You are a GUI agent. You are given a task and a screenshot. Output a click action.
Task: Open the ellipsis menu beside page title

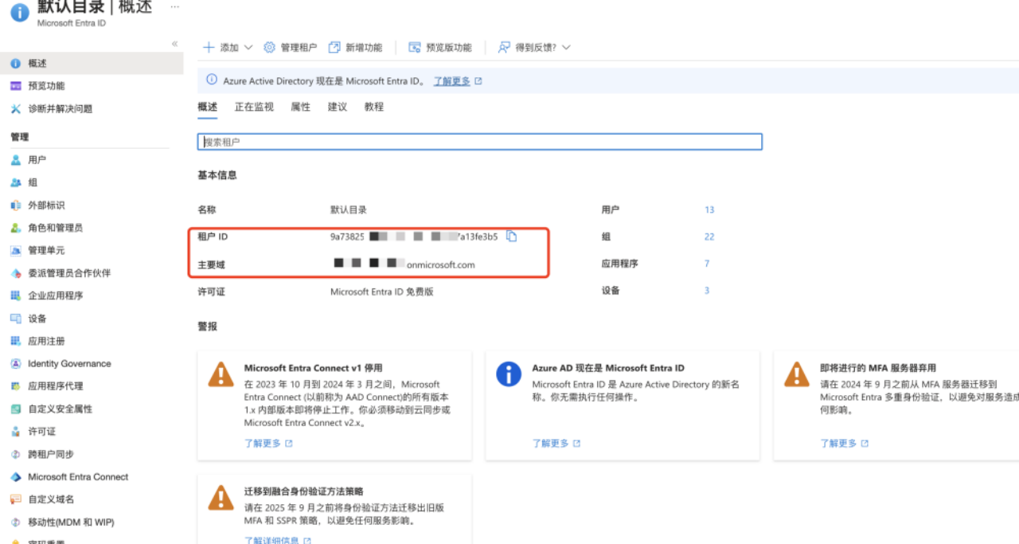(x=174, y=6)
